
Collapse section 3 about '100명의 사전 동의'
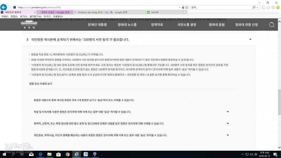click(250, 39)
